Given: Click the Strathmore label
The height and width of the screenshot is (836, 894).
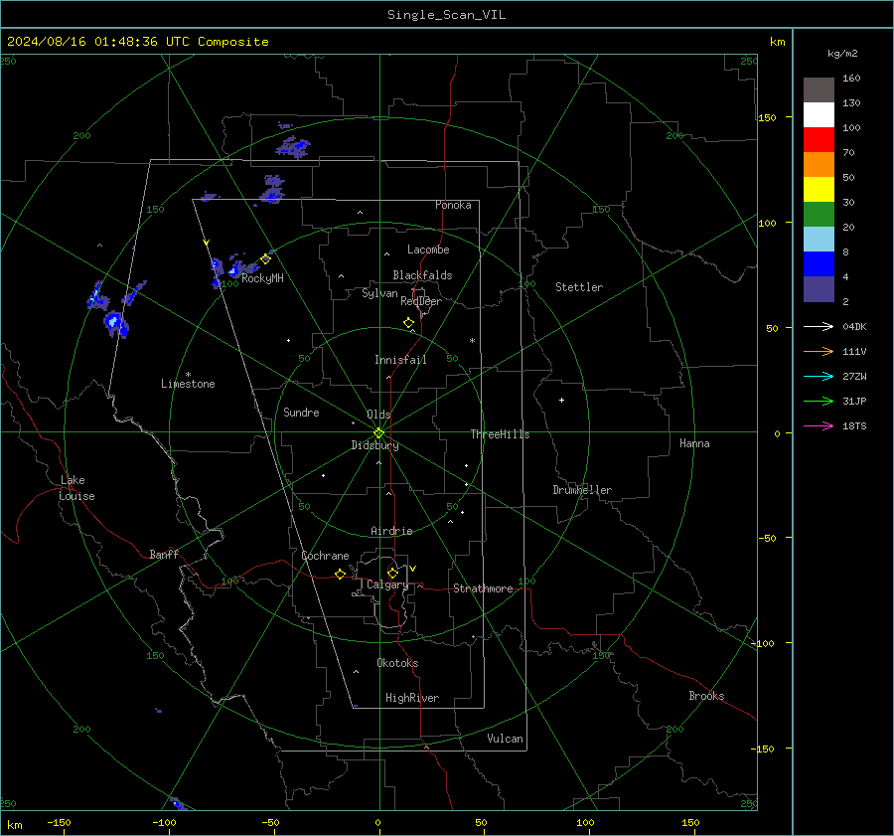Looking at the screenshot, I should click(x=483, y=588).
